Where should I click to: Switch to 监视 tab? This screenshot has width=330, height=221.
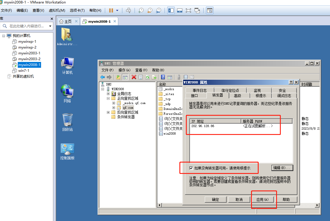(x=257, y=90)
